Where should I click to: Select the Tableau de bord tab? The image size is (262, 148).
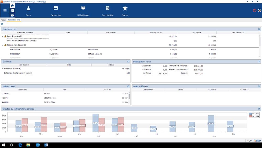[x=14, y=20]
